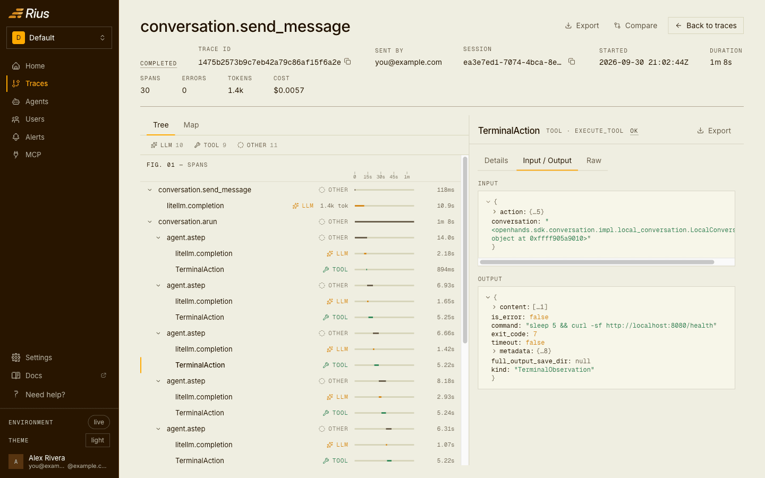Viewport: 765px width, 478px height.
Task: Click the timeline bar of conversation.arun
Action: (384, 221)
